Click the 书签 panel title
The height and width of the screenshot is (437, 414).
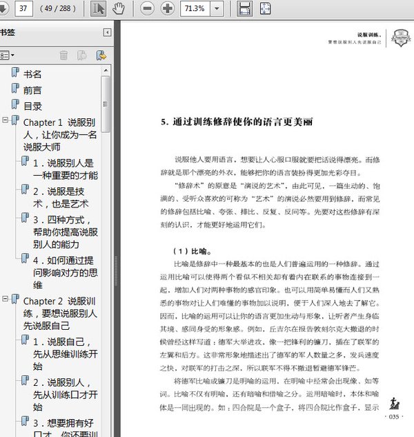coord(8,32)
